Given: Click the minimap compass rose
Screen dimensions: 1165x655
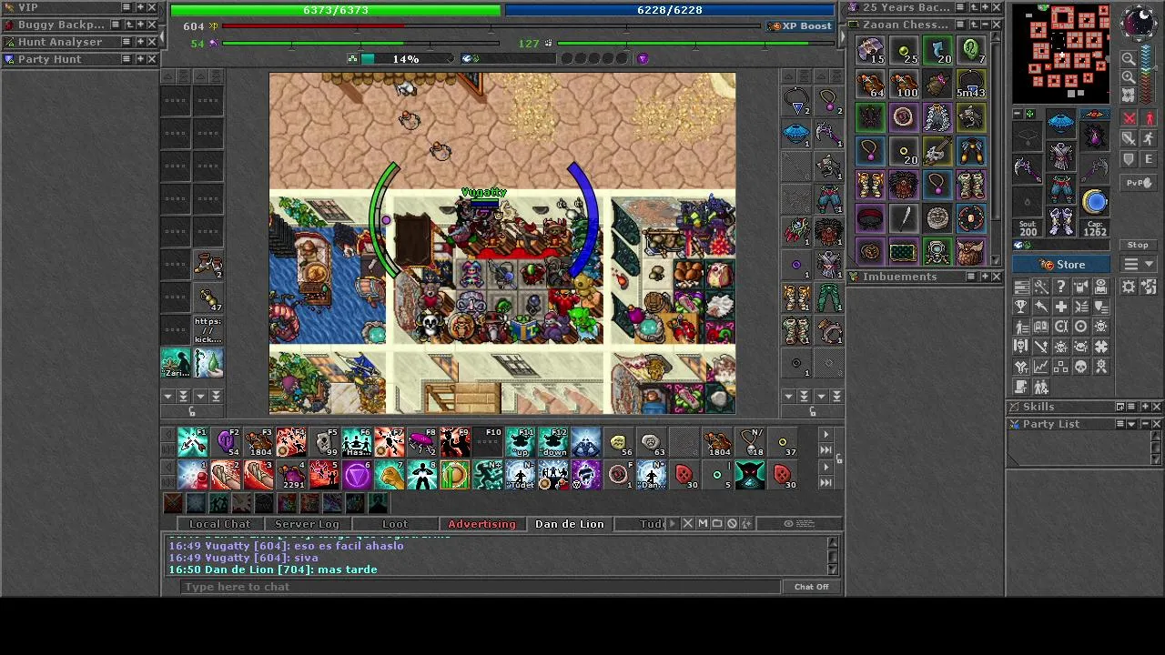Looking at the screenshot, I should click(1139, 24).
